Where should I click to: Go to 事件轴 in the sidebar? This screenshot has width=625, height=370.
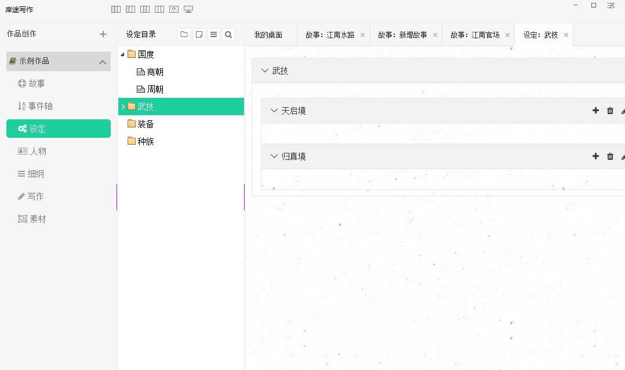point(40,106)
